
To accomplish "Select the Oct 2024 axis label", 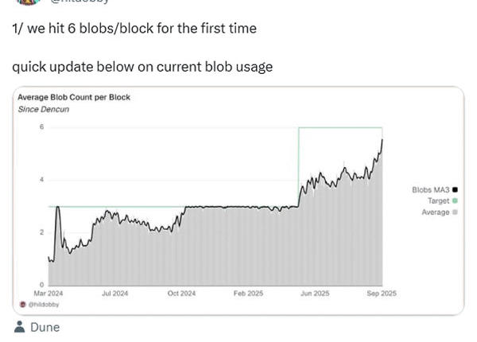I will click(182, 293).
